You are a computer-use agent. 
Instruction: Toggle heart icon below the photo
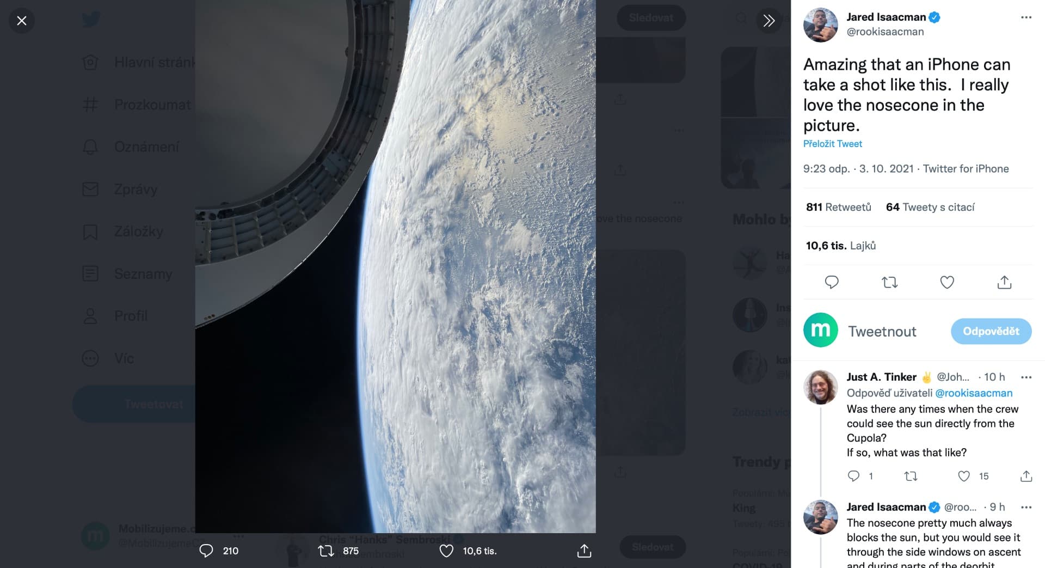446,551
